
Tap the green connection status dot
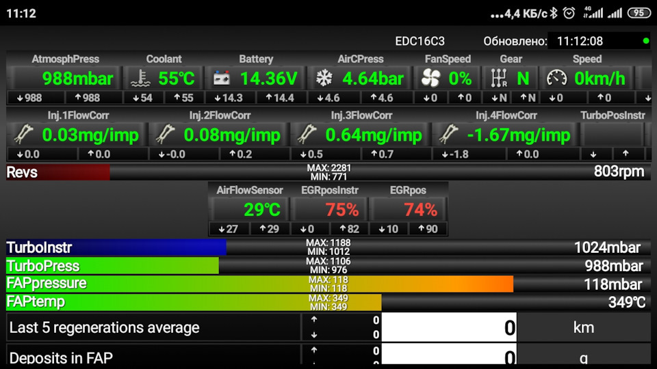coord(646,41)
